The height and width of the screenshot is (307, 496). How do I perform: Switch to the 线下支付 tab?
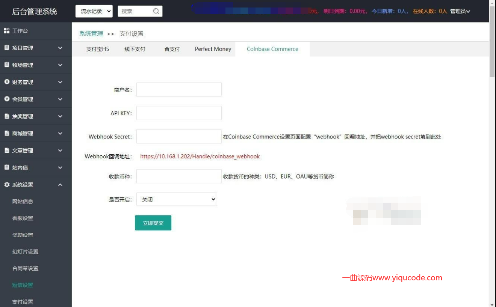coord(135,49)
